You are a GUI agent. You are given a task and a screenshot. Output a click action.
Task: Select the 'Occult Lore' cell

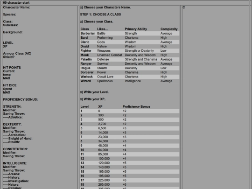point(105,77)
